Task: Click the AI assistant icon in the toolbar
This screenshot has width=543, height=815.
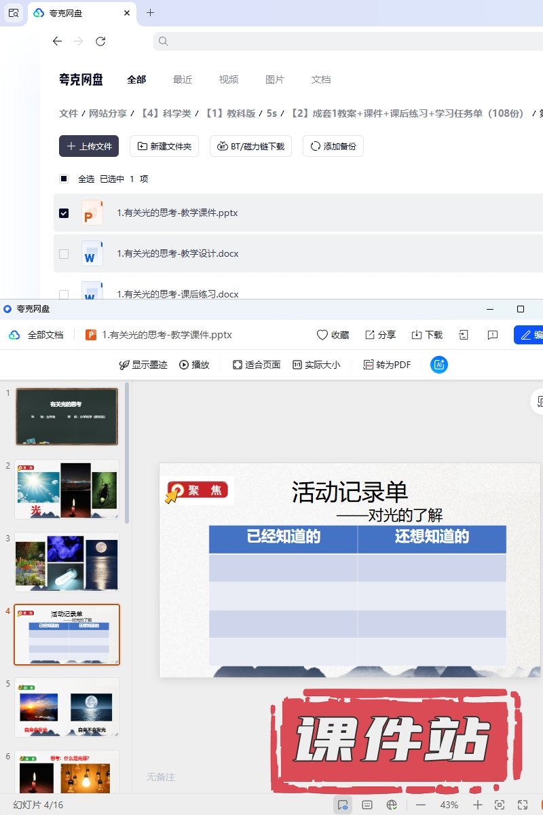Action: point(439,365)
